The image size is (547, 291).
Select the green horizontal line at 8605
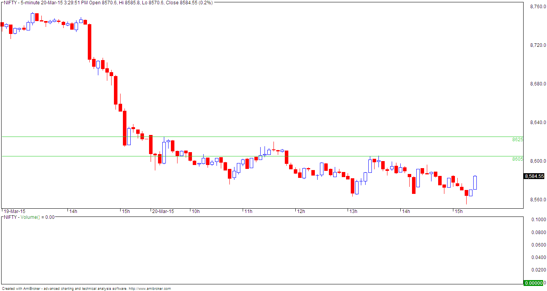[x=262, y=156]
